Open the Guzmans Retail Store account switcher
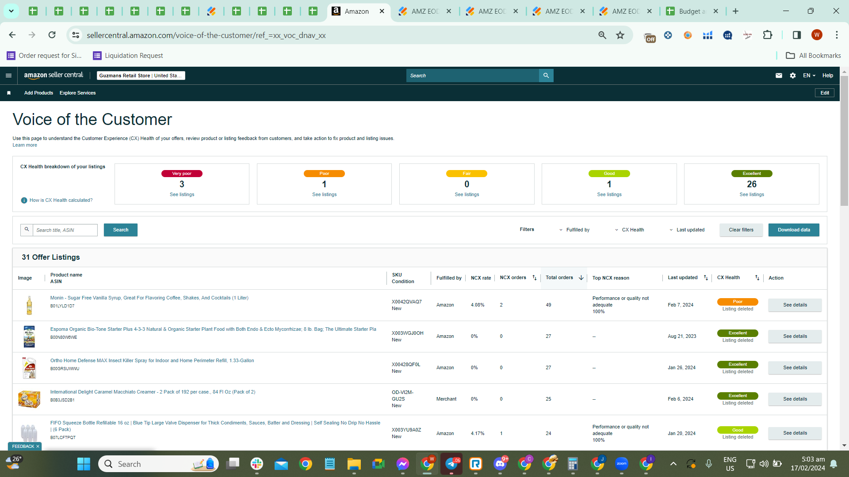 [141, 76]
